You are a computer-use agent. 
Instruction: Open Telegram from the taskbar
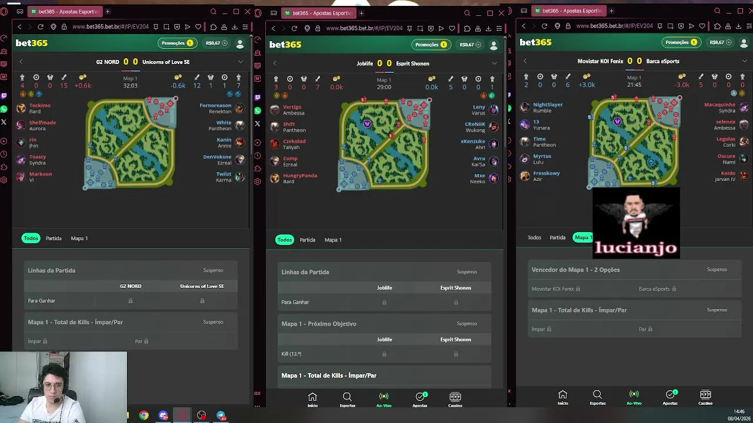click(x=221, y=415)
